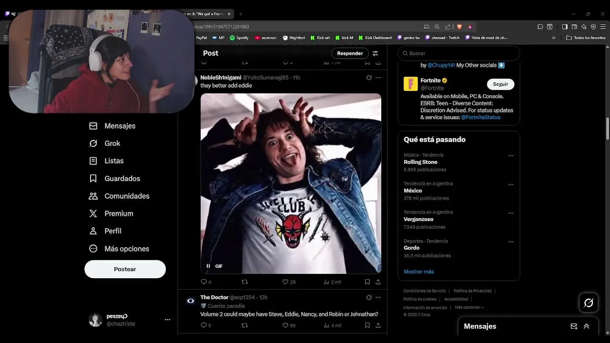
Task: Click Brave Shields lion icon
Action: point(459,27)
